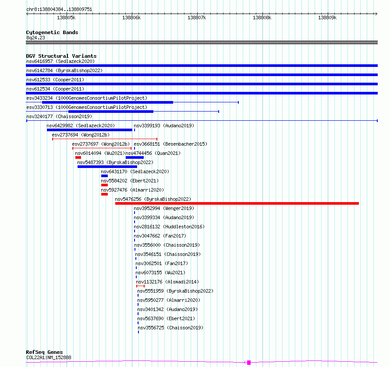This screenshot has width=390, height=367.
Task: Select the nsv3062501 (Fan2017) label
Action: tap(162, 263)
